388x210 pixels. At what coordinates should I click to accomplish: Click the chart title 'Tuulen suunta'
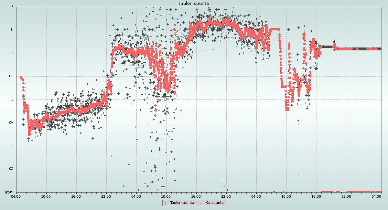click(194, 4)
